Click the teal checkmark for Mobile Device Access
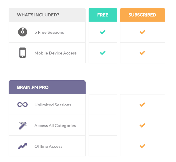176x162 pixels. 103,53
